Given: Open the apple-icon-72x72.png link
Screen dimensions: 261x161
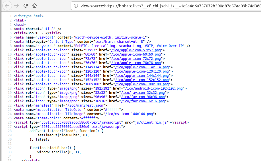Looking at the screenshot, I should pos(136,59).
